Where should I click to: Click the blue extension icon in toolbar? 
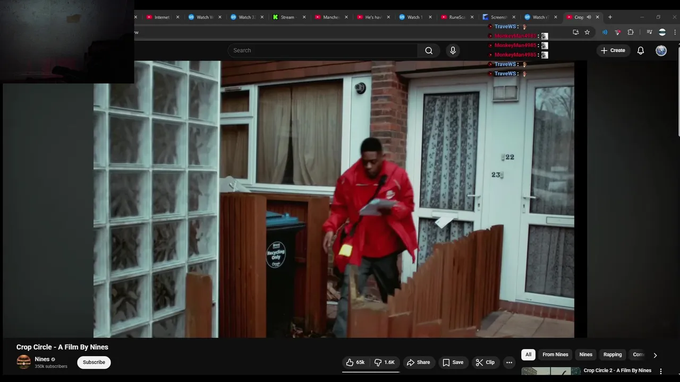[605, 32]
